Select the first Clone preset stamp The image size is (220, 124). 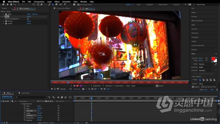pyautogui.click(x=200, y=80)
